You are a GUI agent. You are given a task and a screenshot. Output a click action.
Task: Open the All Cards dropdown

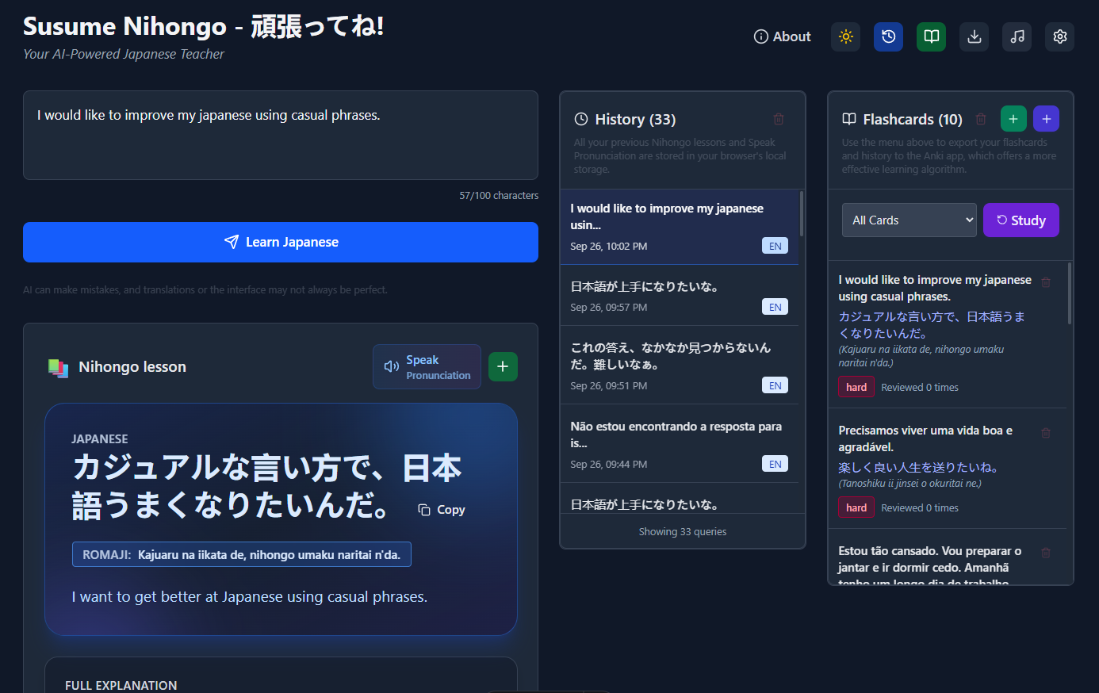[x=909, y=220]
